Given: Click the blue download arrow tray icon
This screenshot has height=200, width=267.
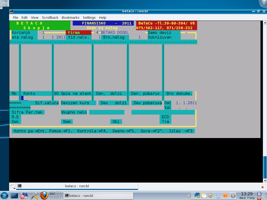Looking at the screenshot, I should 218,195.
